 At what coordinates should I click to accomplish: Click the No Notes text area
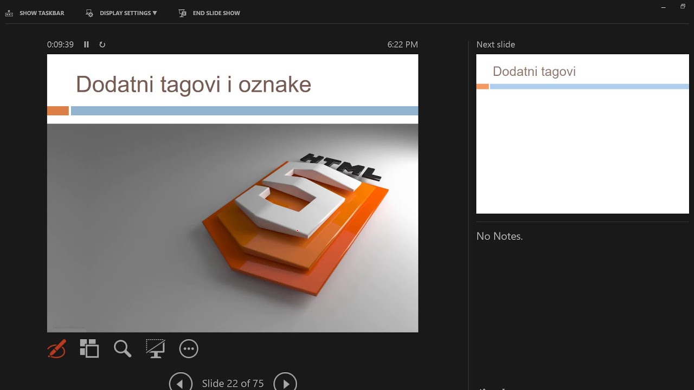[499, 236]
